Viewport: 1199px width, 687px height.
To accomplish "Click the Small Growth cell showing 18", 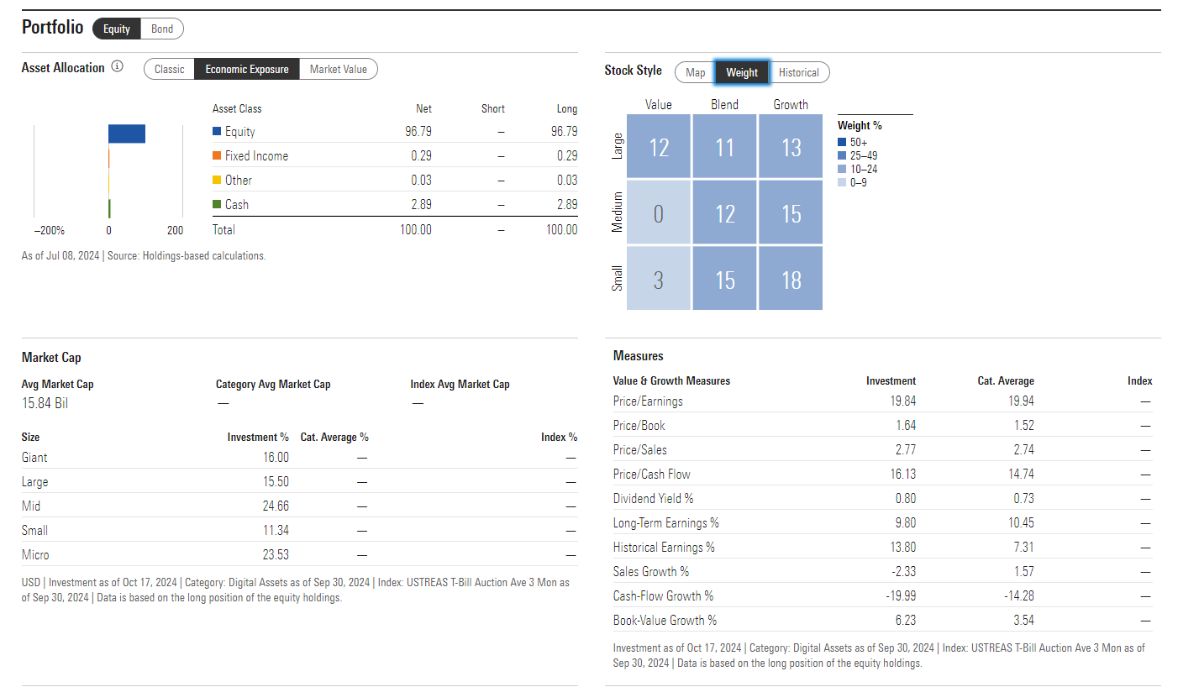I will pos(791,280).
